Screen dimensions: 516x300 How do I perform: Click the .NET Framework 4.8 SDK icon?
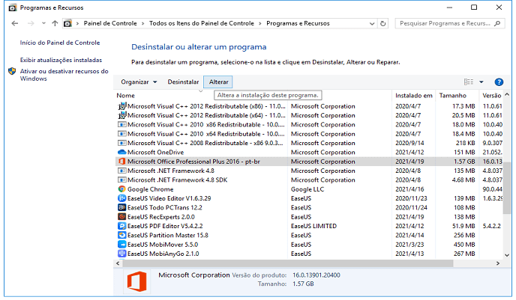tap(121, 180)
